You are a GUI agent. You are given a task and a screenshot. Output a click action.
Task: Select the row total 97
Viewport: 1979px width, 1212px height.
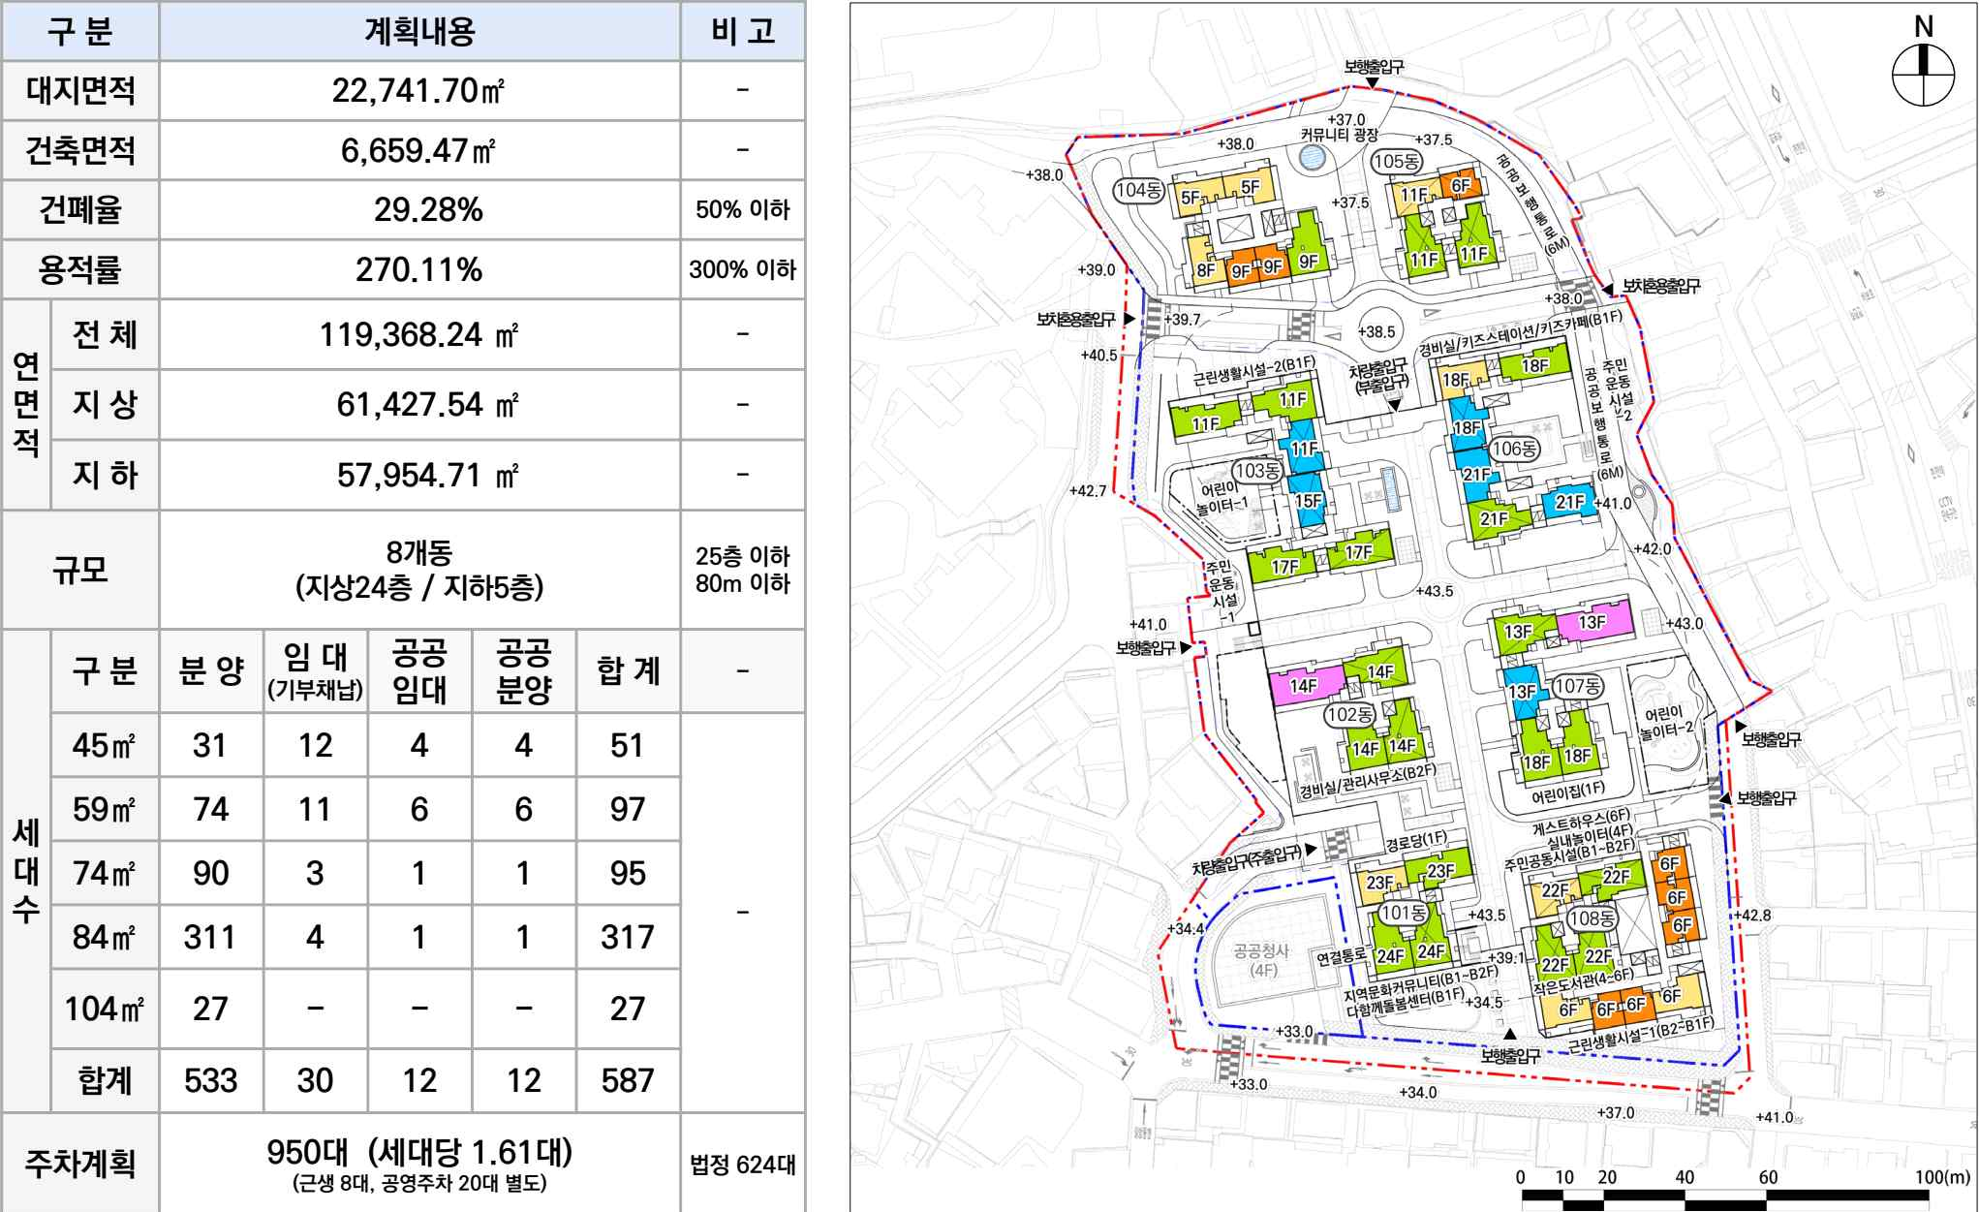coord(628,809)
